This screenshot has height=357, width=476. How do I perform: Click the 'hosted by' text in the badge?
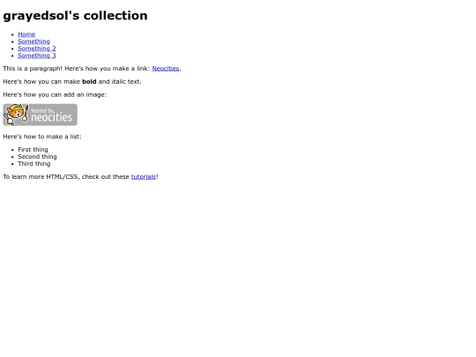point(43,110)
